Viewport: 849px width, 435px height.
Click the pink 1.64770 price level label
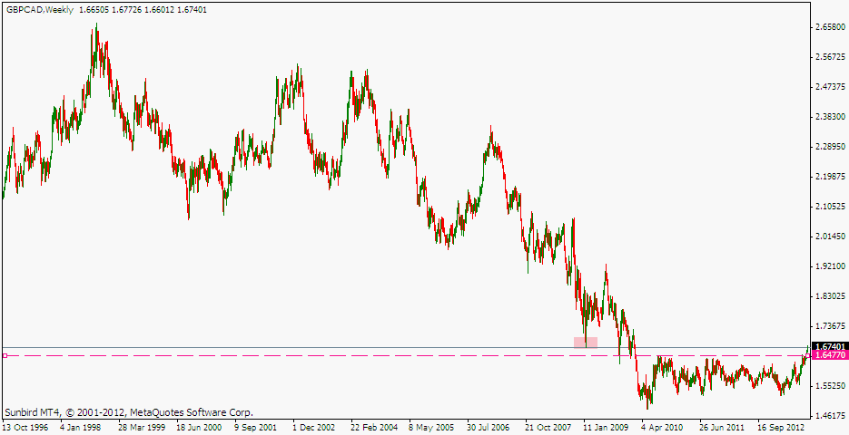830,356
